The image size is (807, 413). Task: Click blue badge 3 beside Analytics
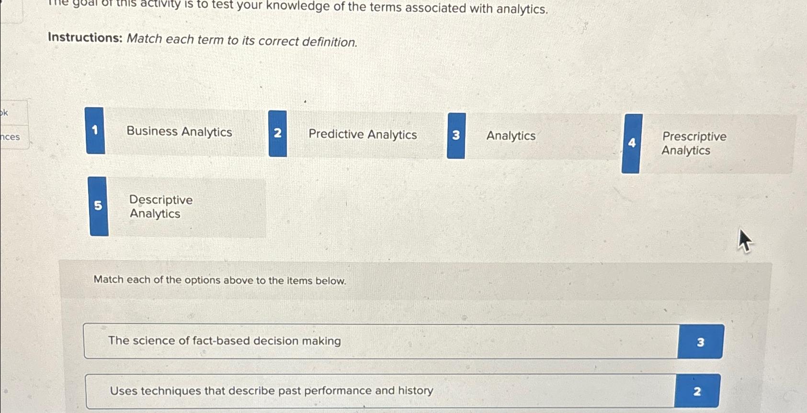[x=456, y=136]
